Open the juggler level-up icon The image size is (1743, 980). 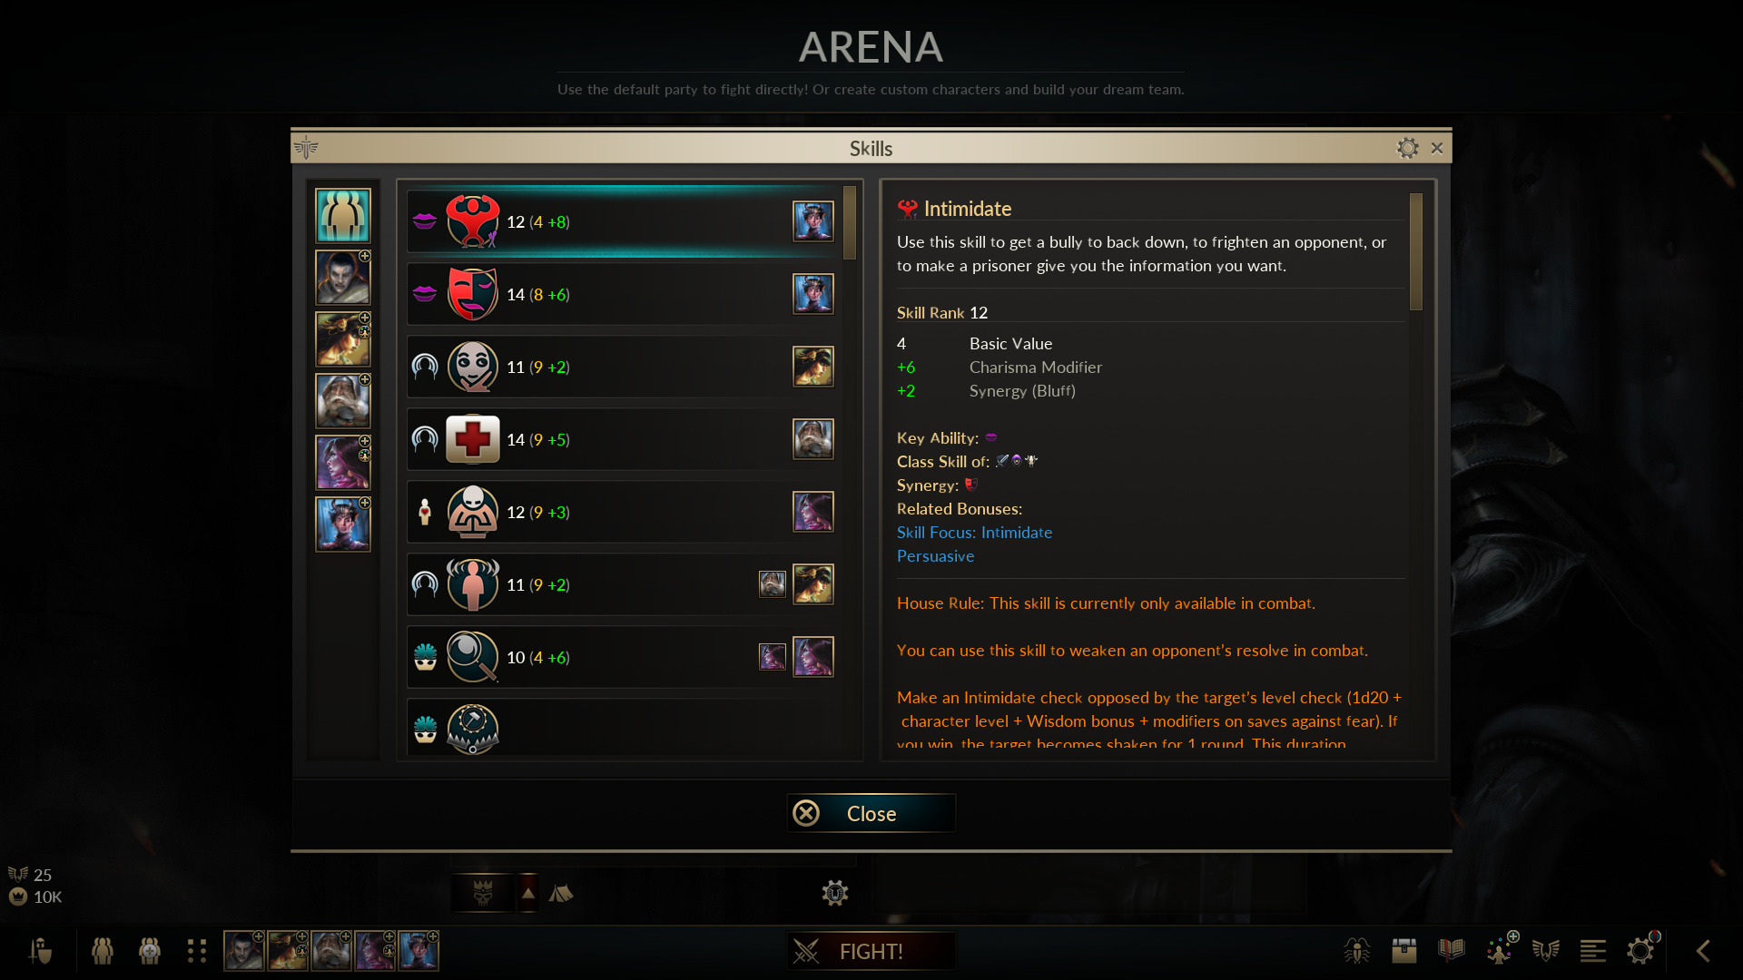coord(1501,948)
